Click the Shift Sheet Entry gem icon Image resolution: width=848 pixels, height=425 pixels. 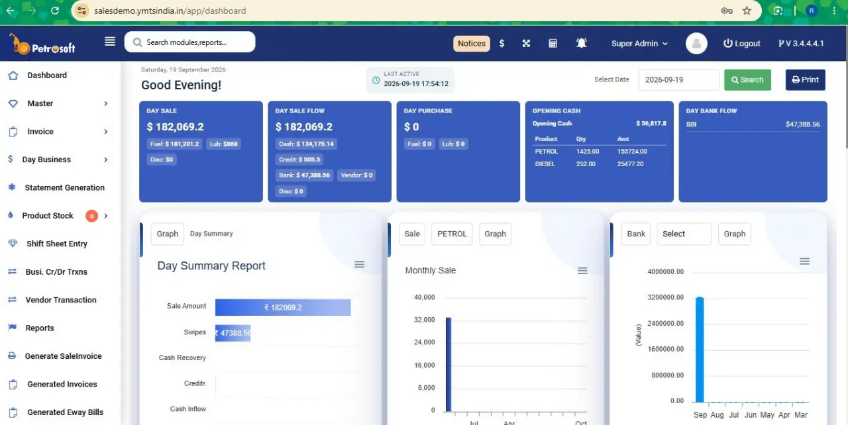[x=13, y=244]
